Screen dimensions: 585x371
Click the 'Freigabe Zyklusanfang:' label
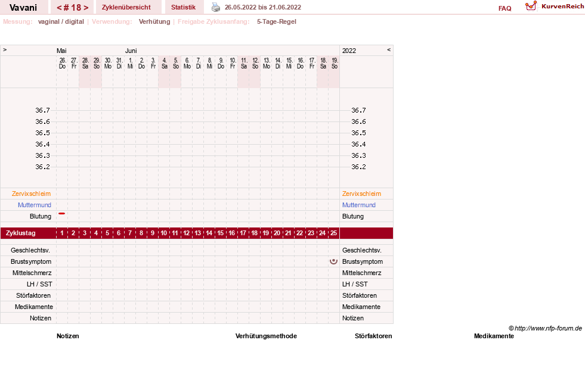tap(213, 21)
